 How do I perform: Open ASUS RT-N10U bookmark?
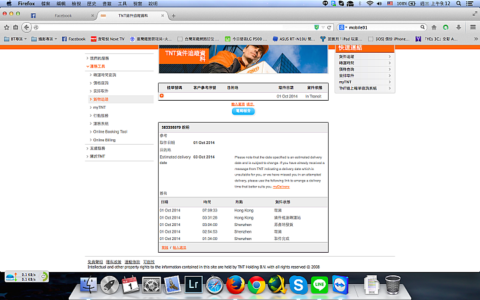pyautogui.click(x=293, y=39)
